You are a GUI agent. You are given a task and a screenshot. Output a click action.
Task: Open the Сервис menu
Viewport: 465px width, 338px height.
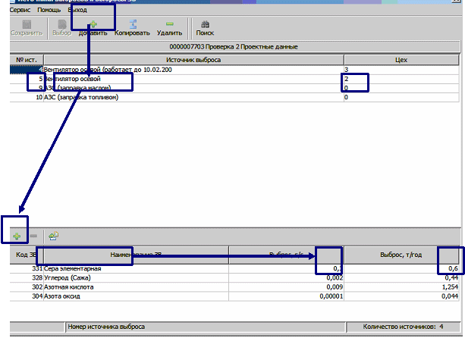[x=19, y=10]
